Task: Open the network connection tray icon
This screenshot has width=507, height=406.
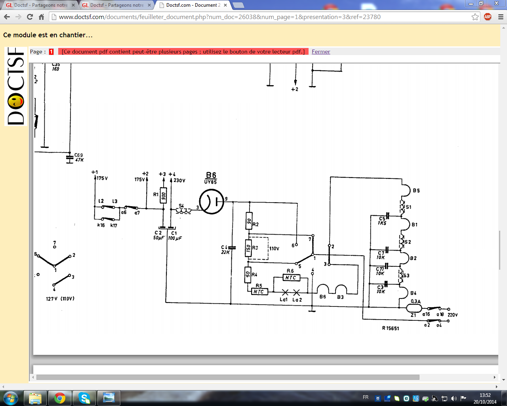Action: [x=444, y=398]
